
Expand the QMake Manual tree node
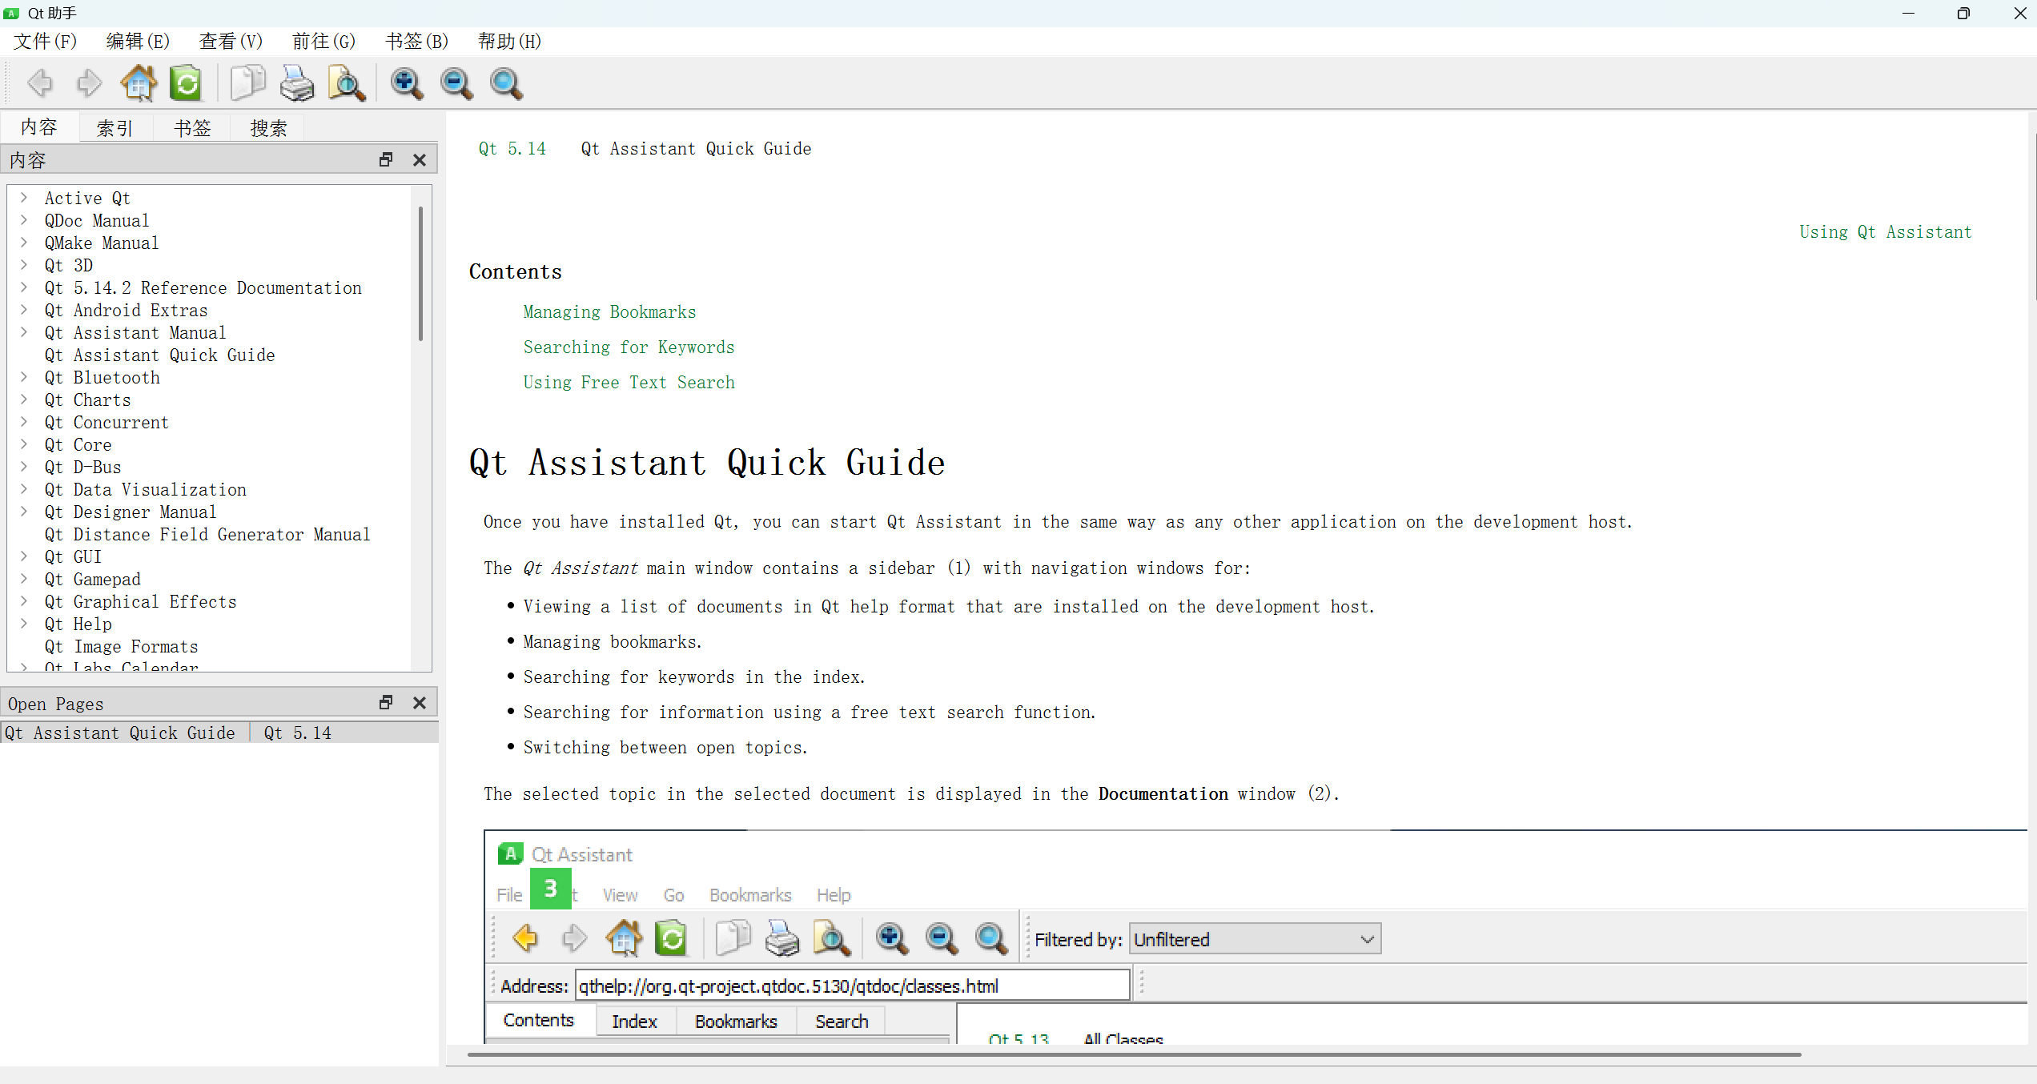[x=24, y=243]
